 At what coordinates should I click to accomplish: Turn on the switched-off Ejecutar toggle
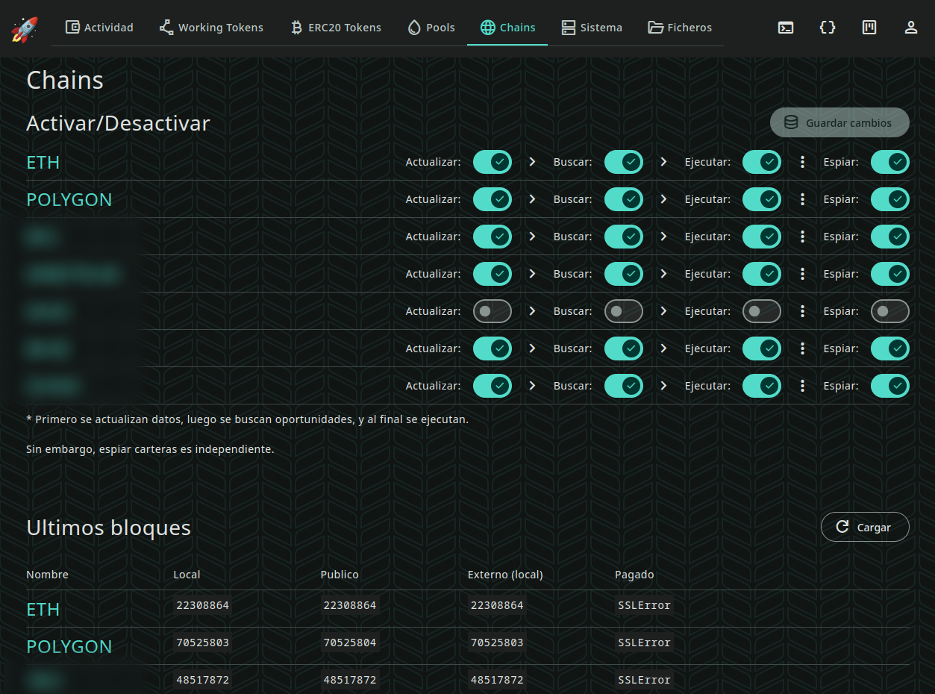[x=762, y=311]
